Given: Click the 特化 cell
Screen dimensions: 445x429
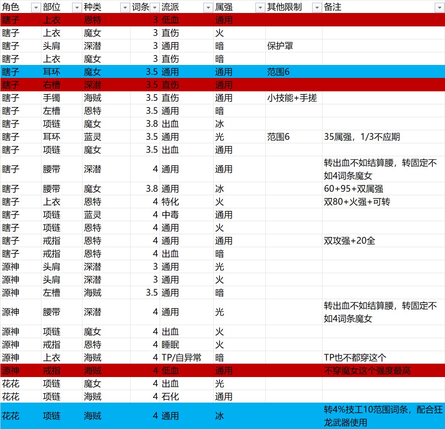Looking at the screenshot, I should [x=186, y=202].
